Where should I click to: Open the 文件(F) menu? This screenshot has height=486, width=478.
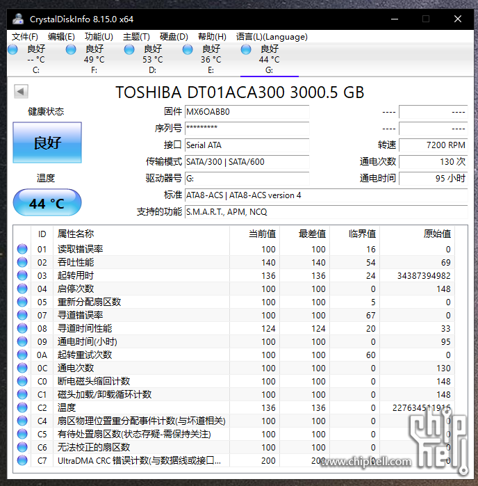coord(25,37)
